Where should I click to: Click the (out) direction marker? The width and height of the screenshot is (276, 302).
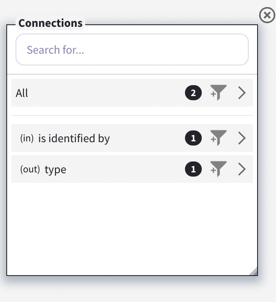[30, 169]
